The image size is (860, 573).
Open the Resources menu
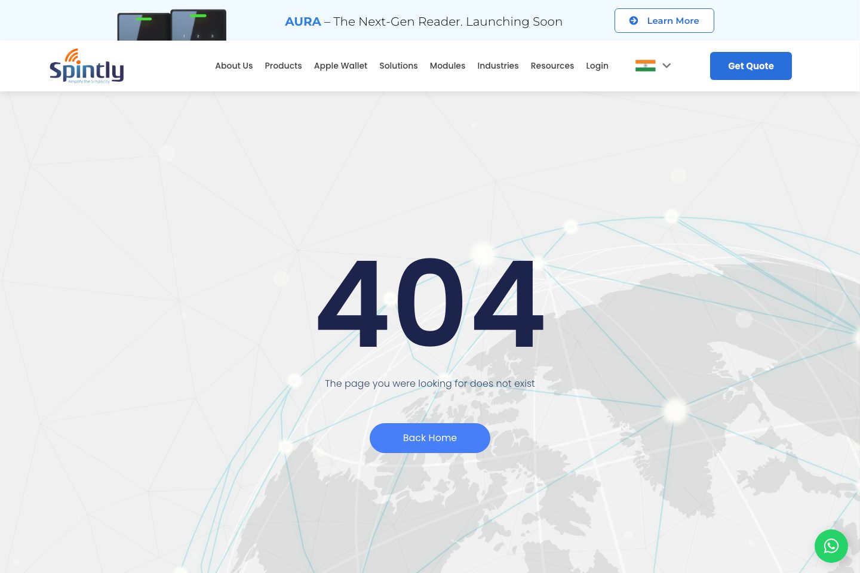click(552, 66)
